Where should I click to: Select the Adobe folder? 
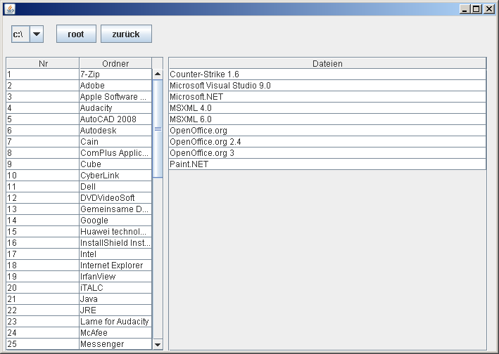(x=115, y=86)
